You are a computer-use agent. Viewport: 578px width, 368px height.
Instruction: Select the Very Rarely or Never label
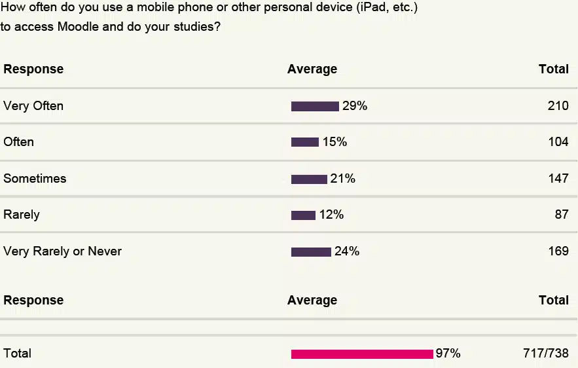tap(63, 251)
